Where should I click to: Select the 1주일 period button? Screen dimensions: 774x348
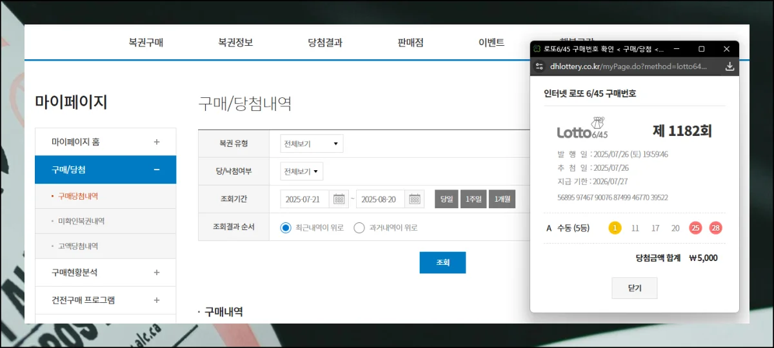pos(473,199)
